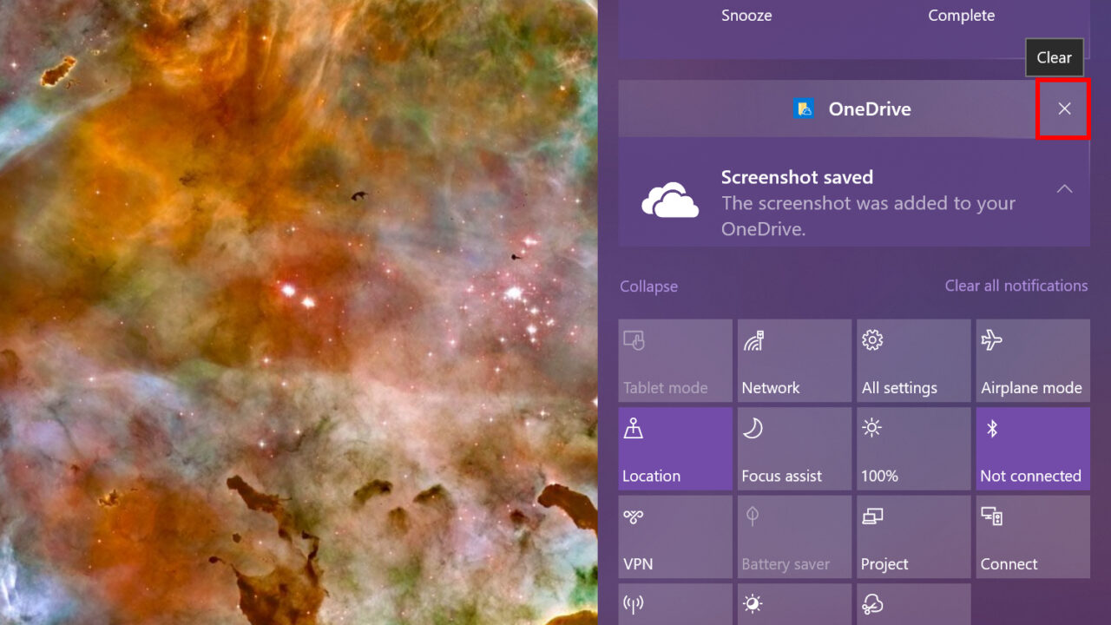This screenshot has width=1111, height=625.
Task: Dismiss the OneDrive notification with the X
Action: point(1063,109)
